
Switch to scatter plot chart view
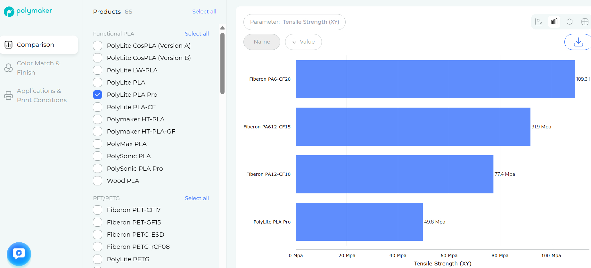tap(538, 22)
